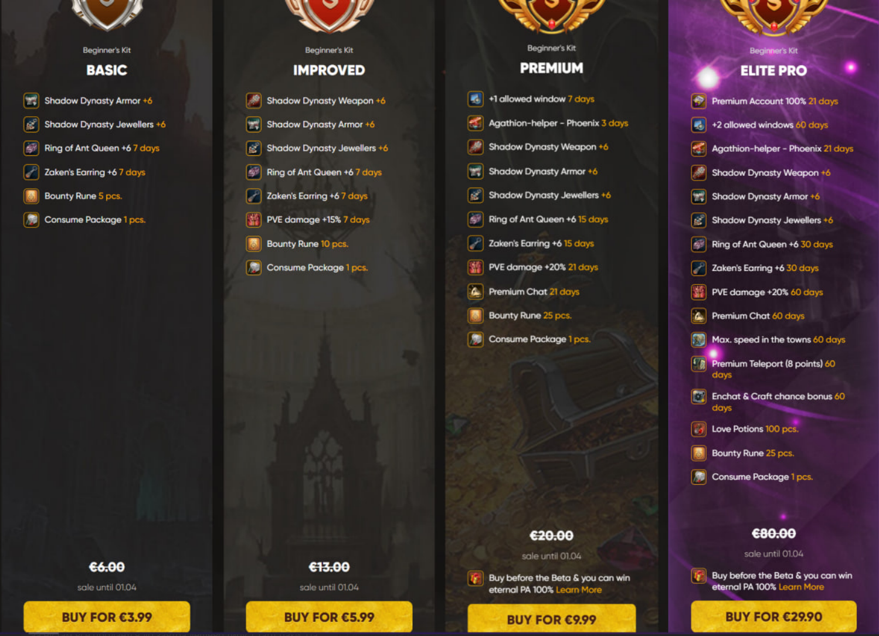Screen dimensions: 879x636
Task: Click Shadow Dynasty Weapon icon in Improved kit
Action: [x=253, y=100]
